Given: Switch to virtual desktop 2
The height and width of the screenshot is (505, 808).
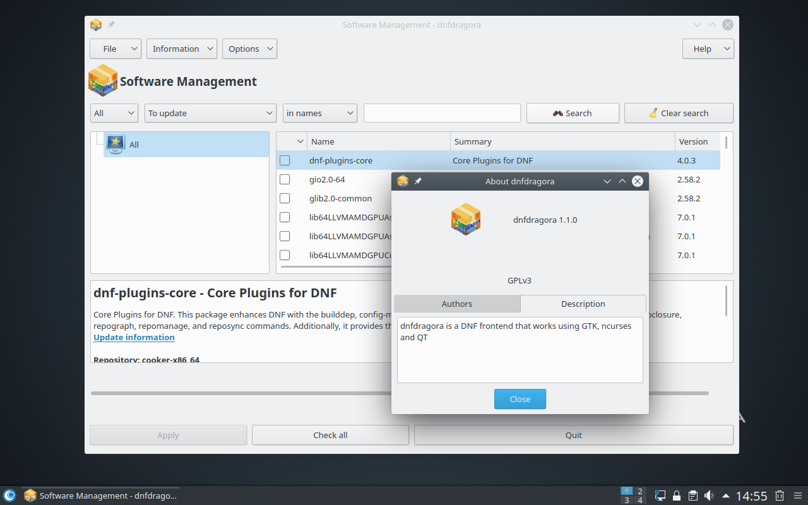Looking at the screenshot, I should click(640, 491).
